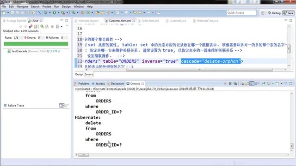Open JUnit history dropdown arrow

62,27
